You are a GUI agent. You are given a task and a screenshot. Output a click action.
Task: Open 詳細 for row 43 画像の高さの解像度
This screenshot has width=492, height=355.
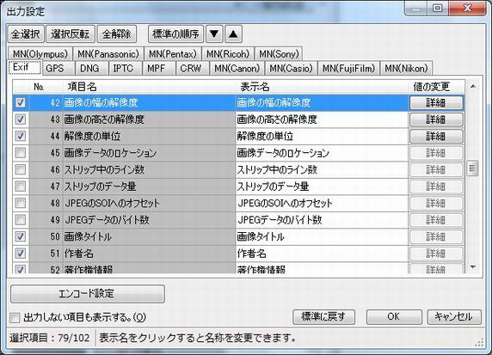point(436,119)
